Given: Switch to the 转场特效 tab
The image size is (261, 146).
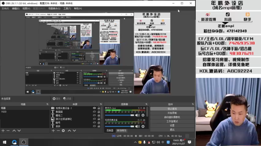Looking at the screenshot, I should click(121, 130).
